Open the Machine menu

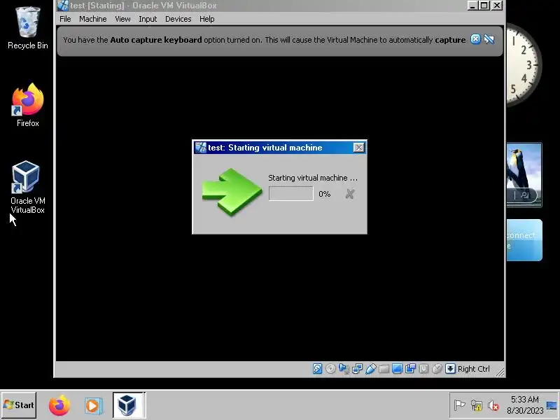coord(93,19)
